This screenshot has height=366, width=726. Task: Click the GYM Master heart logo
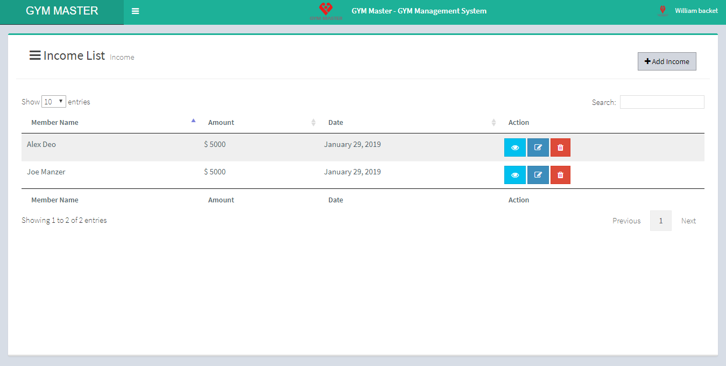tap(326, 11)
